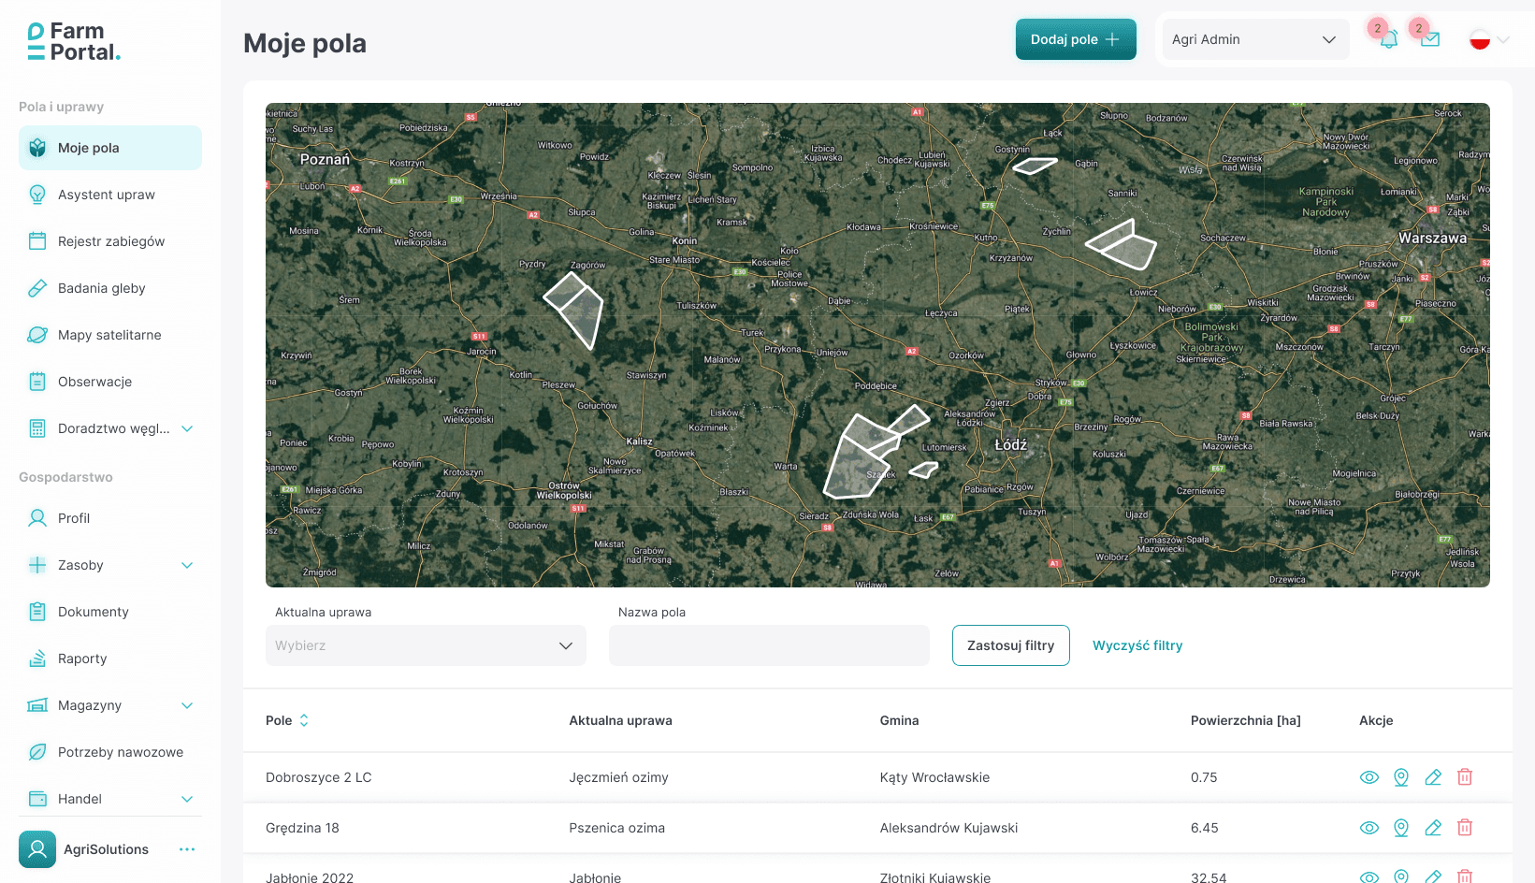Click the Nazwa pola input field

[769, 645]
